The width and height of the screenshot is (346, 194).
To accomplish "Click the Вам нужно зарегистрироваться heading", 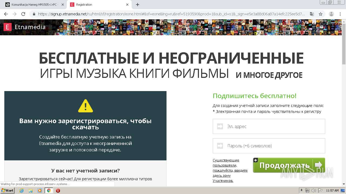I will [85, 124].
